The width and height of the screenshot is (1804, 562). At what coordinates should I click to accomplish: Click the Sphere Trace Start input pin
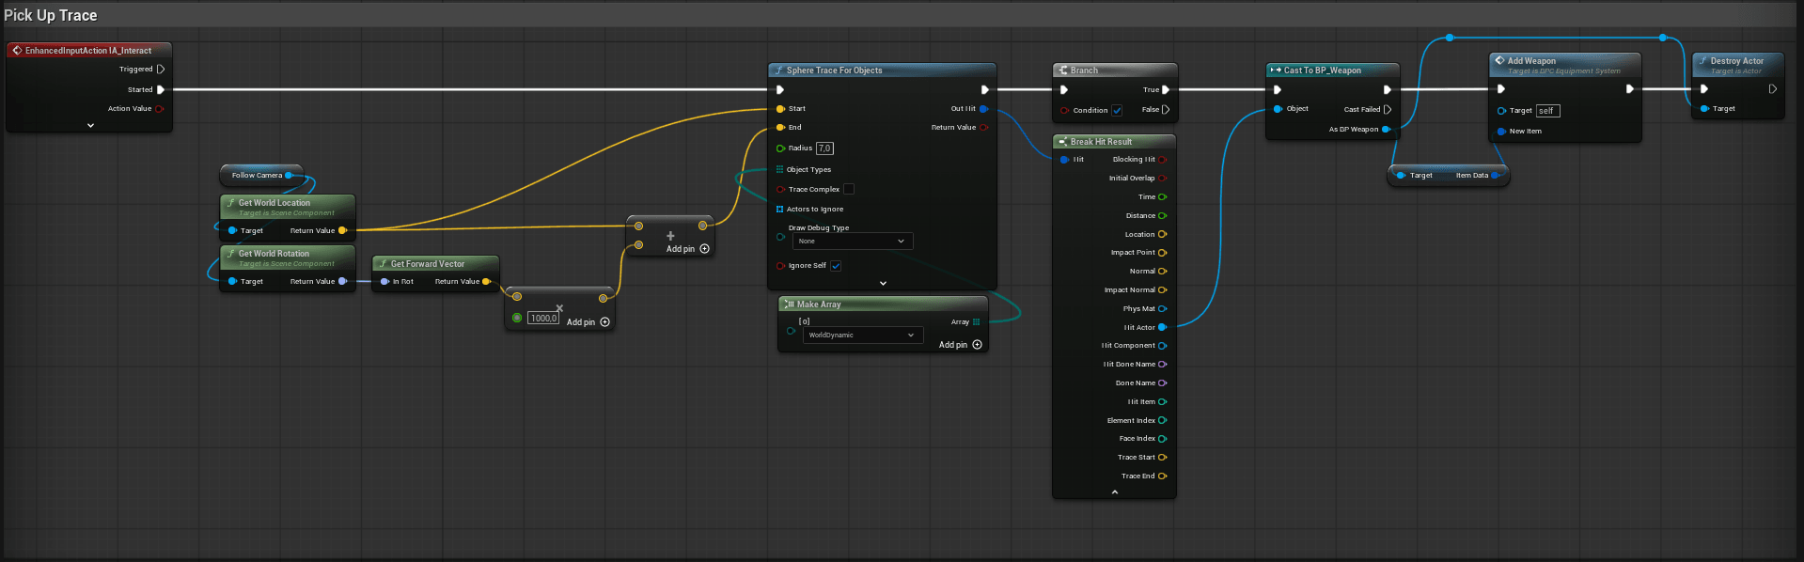(780, 109)
